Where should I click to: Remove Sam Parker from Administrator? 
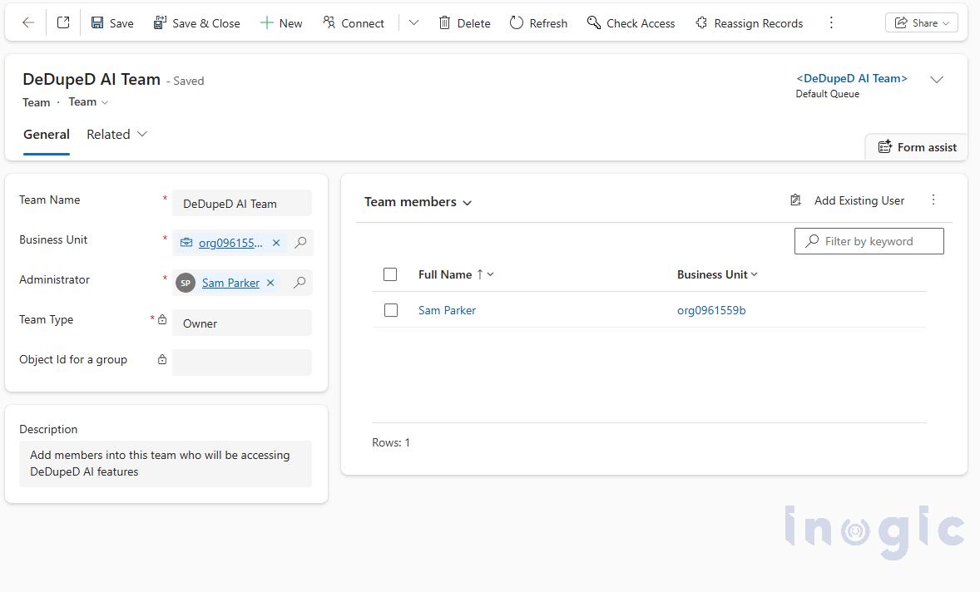tap(270, 283)
